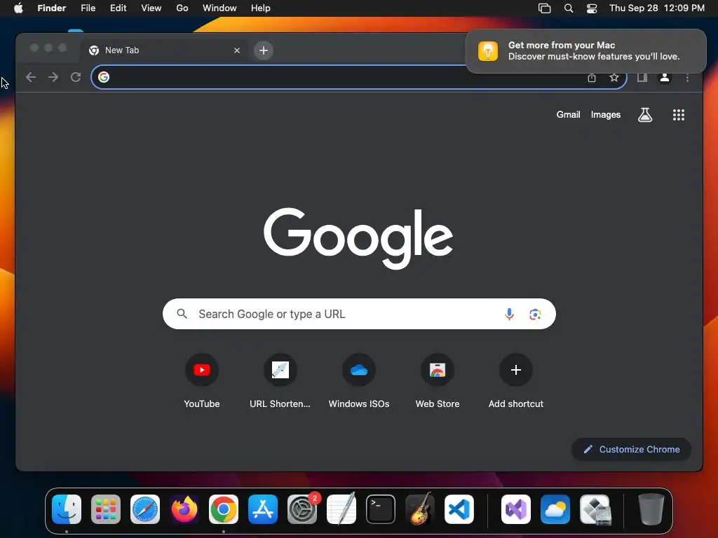
Task: Open Control Center in menu bar
Action: [592, 8]
